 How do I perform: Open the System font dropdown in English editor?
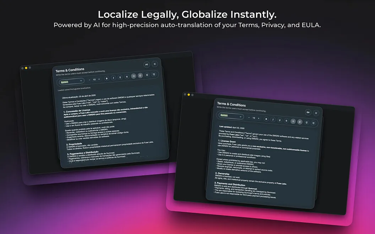(x=231, y=116)
